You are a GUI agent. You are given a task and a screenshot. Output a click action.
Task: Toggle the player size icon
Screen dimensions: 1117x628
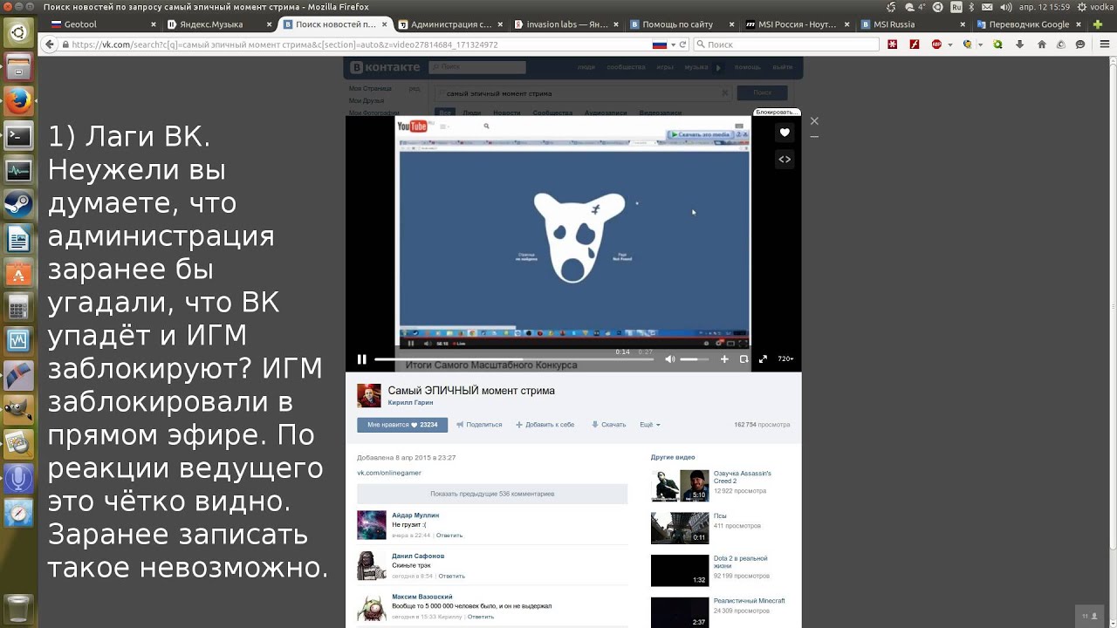coord(744,359)
